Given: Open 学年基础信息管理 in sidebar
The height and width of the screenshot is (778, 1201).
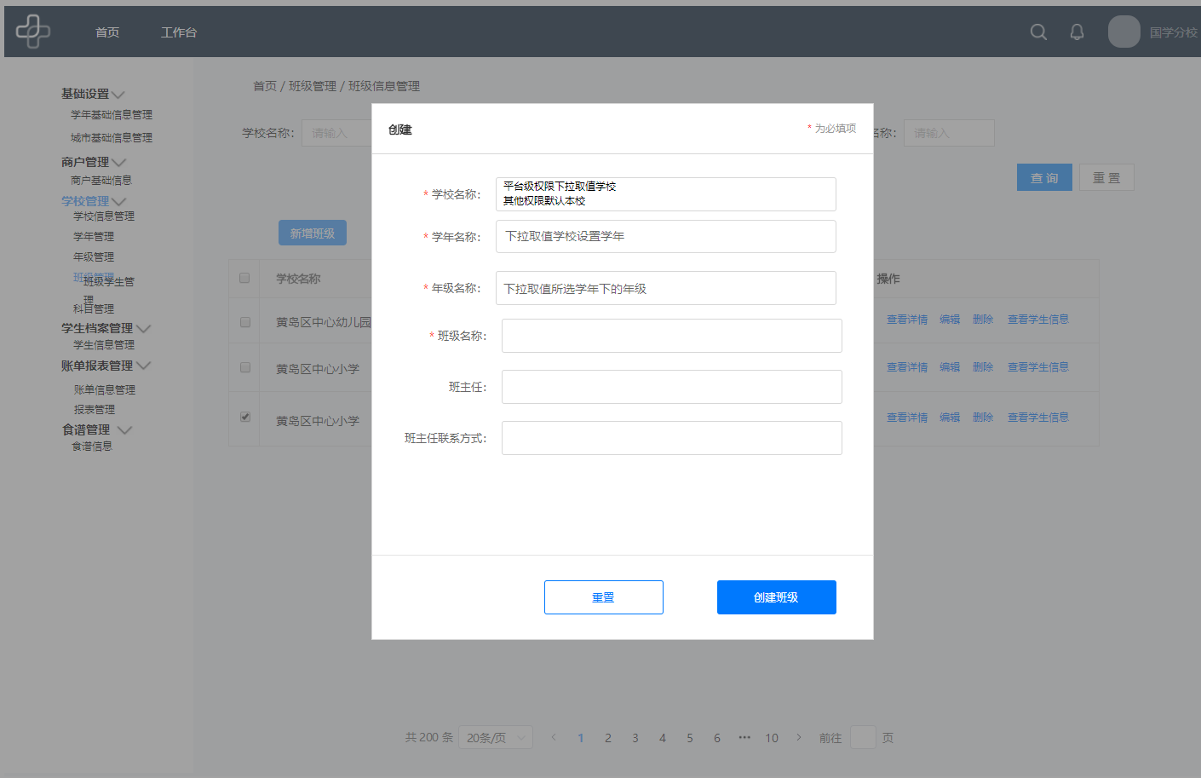Looking at the screenshot, I should [112, 115].
